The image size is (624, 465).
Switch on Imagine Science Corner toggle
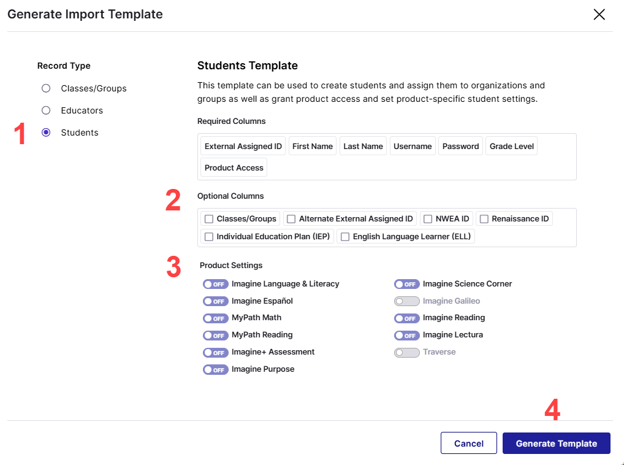tap(407, 284)
